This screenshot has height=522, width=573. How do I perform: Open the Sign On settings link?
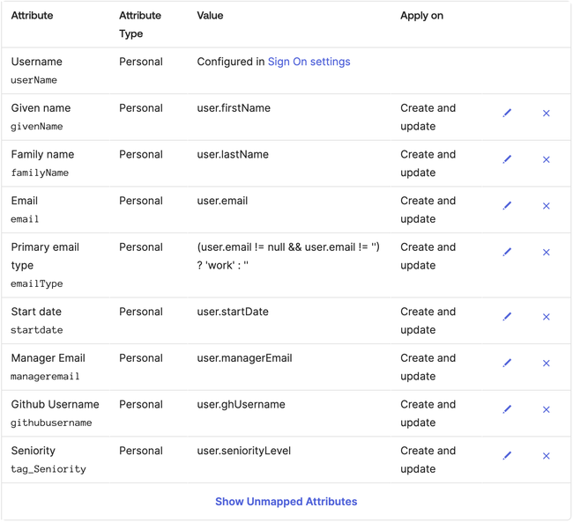pos(309,62)
